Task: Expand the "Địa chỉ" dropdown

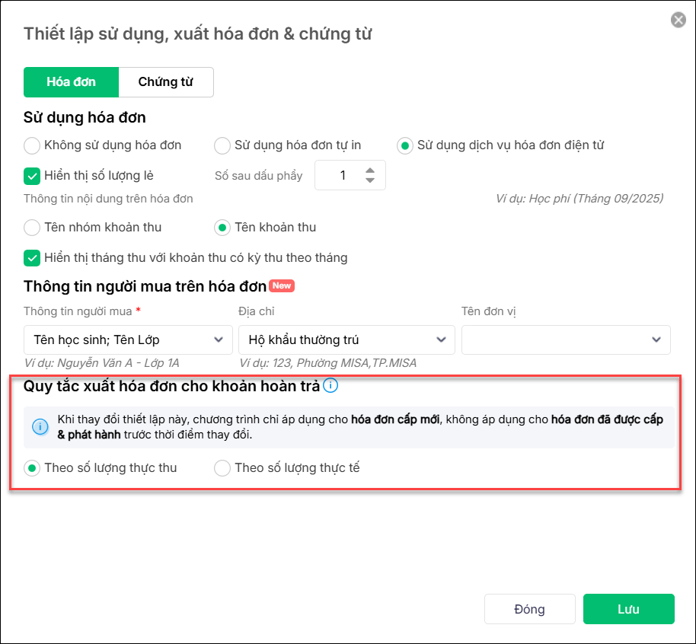Action: coord(346,340)
